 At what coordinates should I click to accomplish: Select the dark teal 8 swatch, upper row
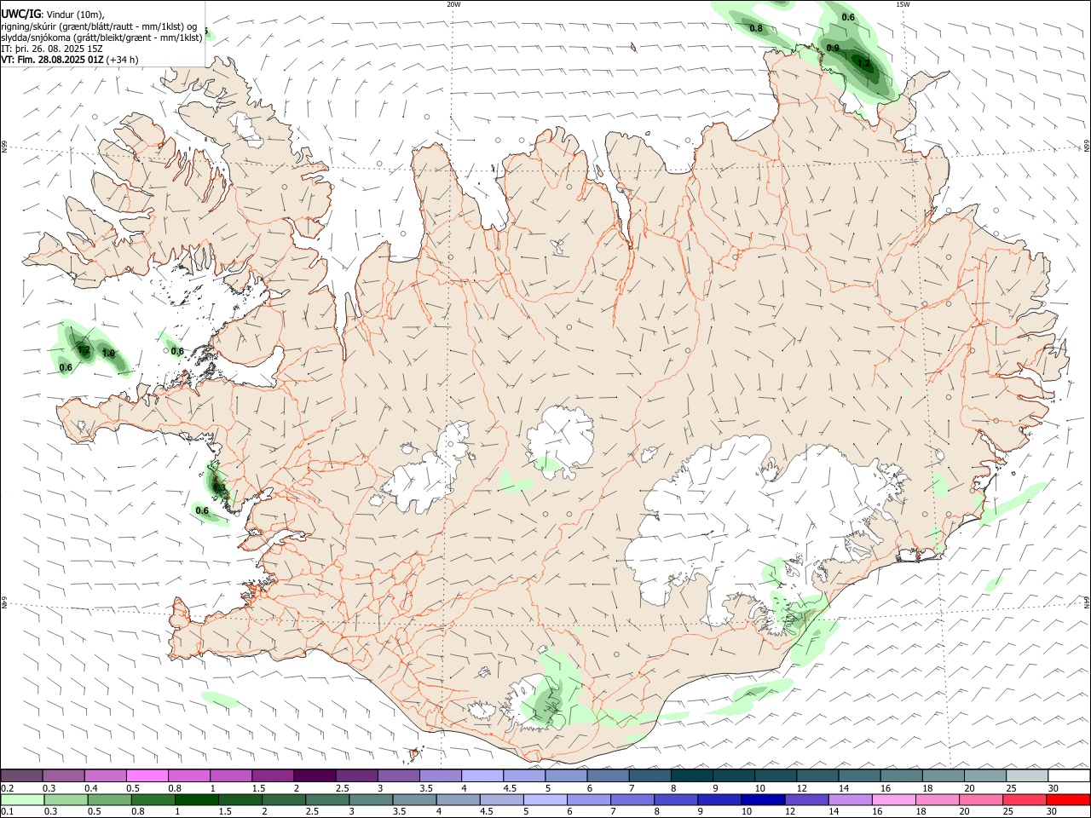tap(690, 775)
